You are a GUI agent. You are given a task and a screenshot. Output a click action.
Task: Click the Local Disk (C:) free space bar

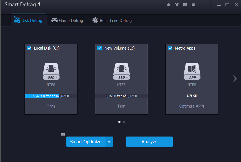(51, 96)
